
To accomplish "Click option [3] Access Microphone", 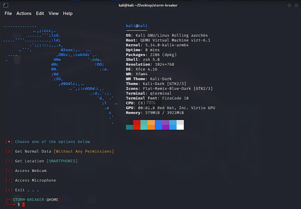I will 31,180.
